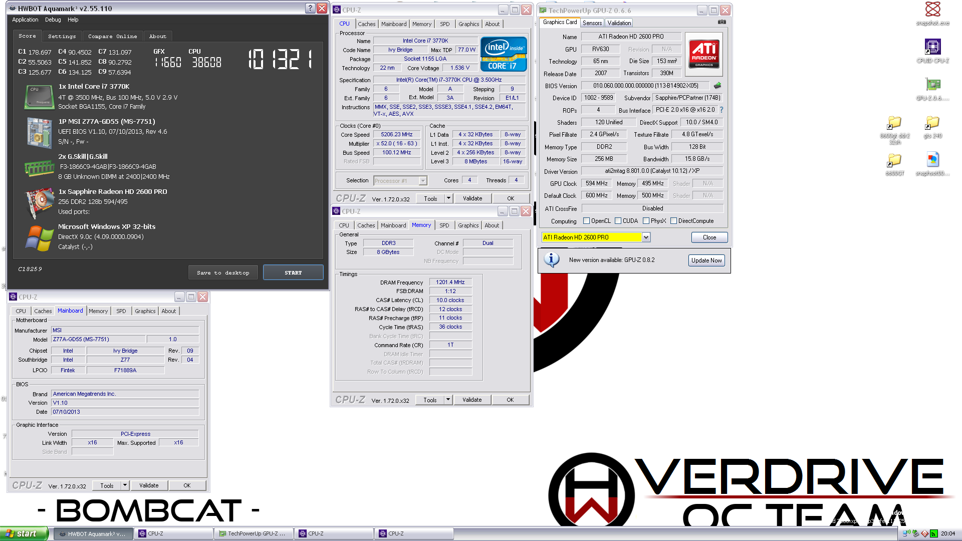Open the Application menu in Aquamark
Viewport: 962px width, 541px height.
25,20
